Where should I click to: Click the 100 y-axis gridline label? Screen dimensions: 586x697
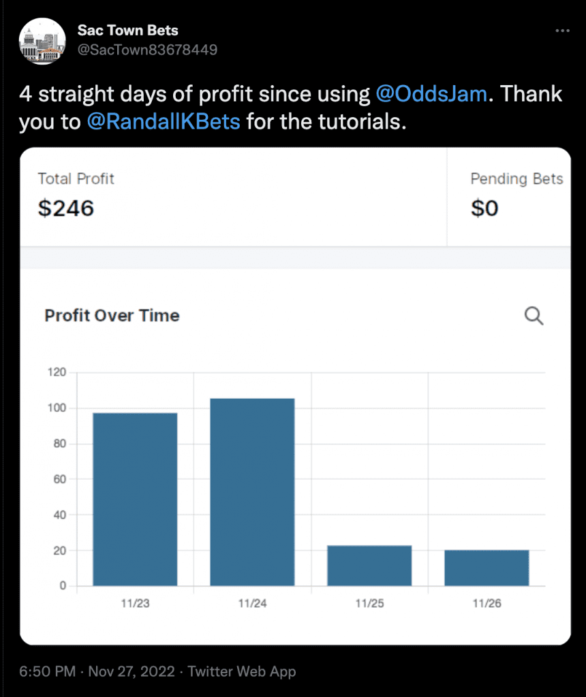pos(57,408)
